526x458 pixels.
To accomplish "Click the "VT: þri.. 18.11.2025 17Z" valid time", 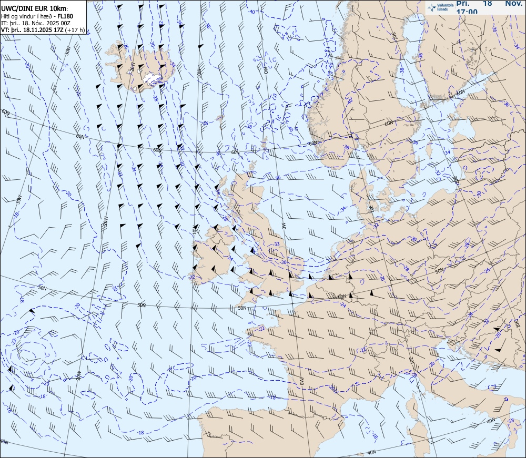I will 32,29.
